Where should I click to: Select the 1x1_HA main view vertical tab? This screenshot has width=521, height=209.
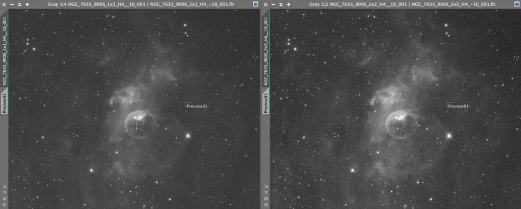(4, 49)
